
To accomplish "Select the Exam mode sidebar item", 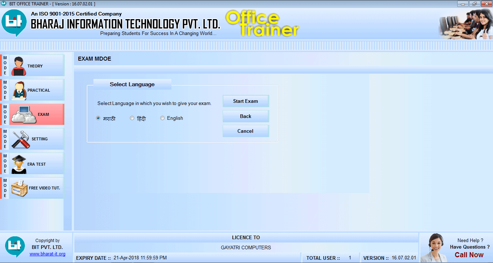I will [36, 114].
